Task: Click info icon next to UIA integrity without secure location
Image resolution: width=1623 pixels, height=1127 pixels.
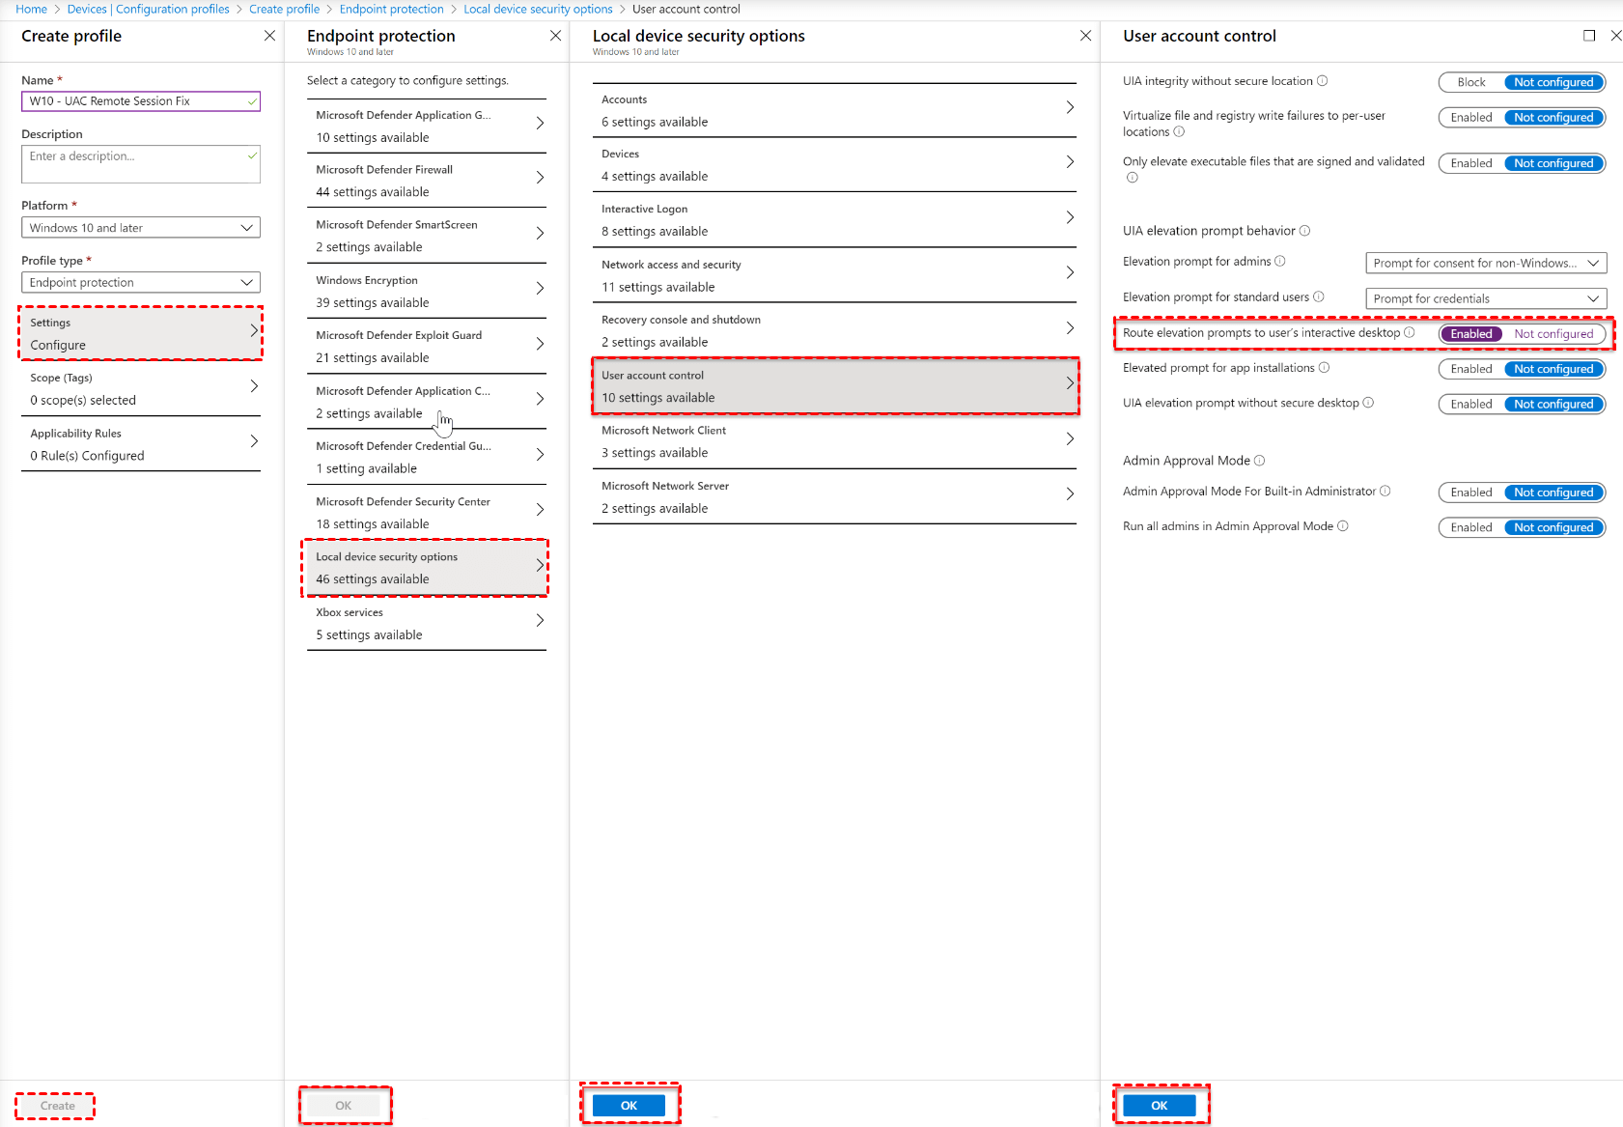Action: tap(1323, 81)
